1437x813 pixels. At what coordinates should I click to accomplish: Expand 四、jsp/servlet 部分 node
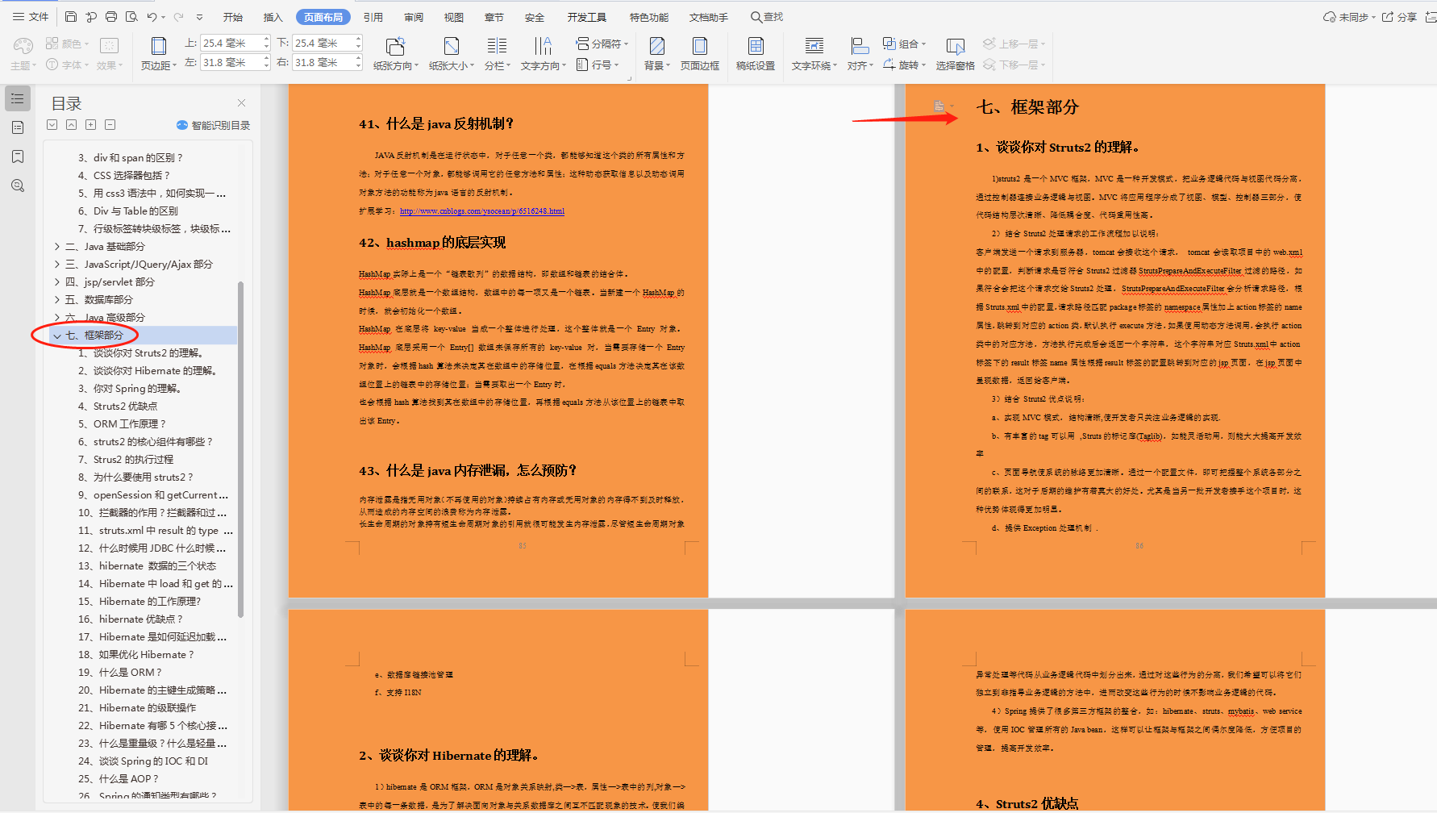click(x=57, y=282)
